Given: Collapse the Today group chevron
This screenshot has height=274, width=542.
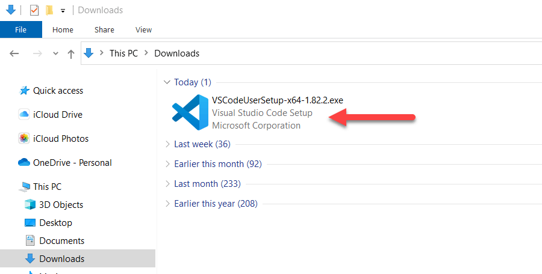Looking at the screenshot, I should pyautogui.click(x=167, y=82).
